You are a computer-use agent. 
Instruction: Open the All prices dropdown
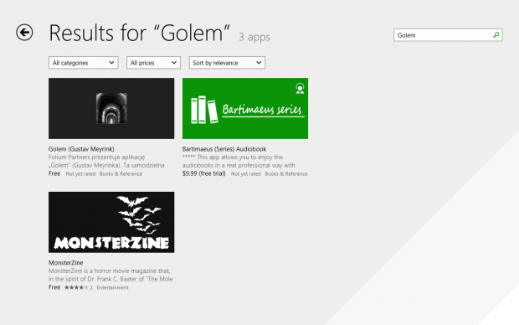click(x=153, y=63)
